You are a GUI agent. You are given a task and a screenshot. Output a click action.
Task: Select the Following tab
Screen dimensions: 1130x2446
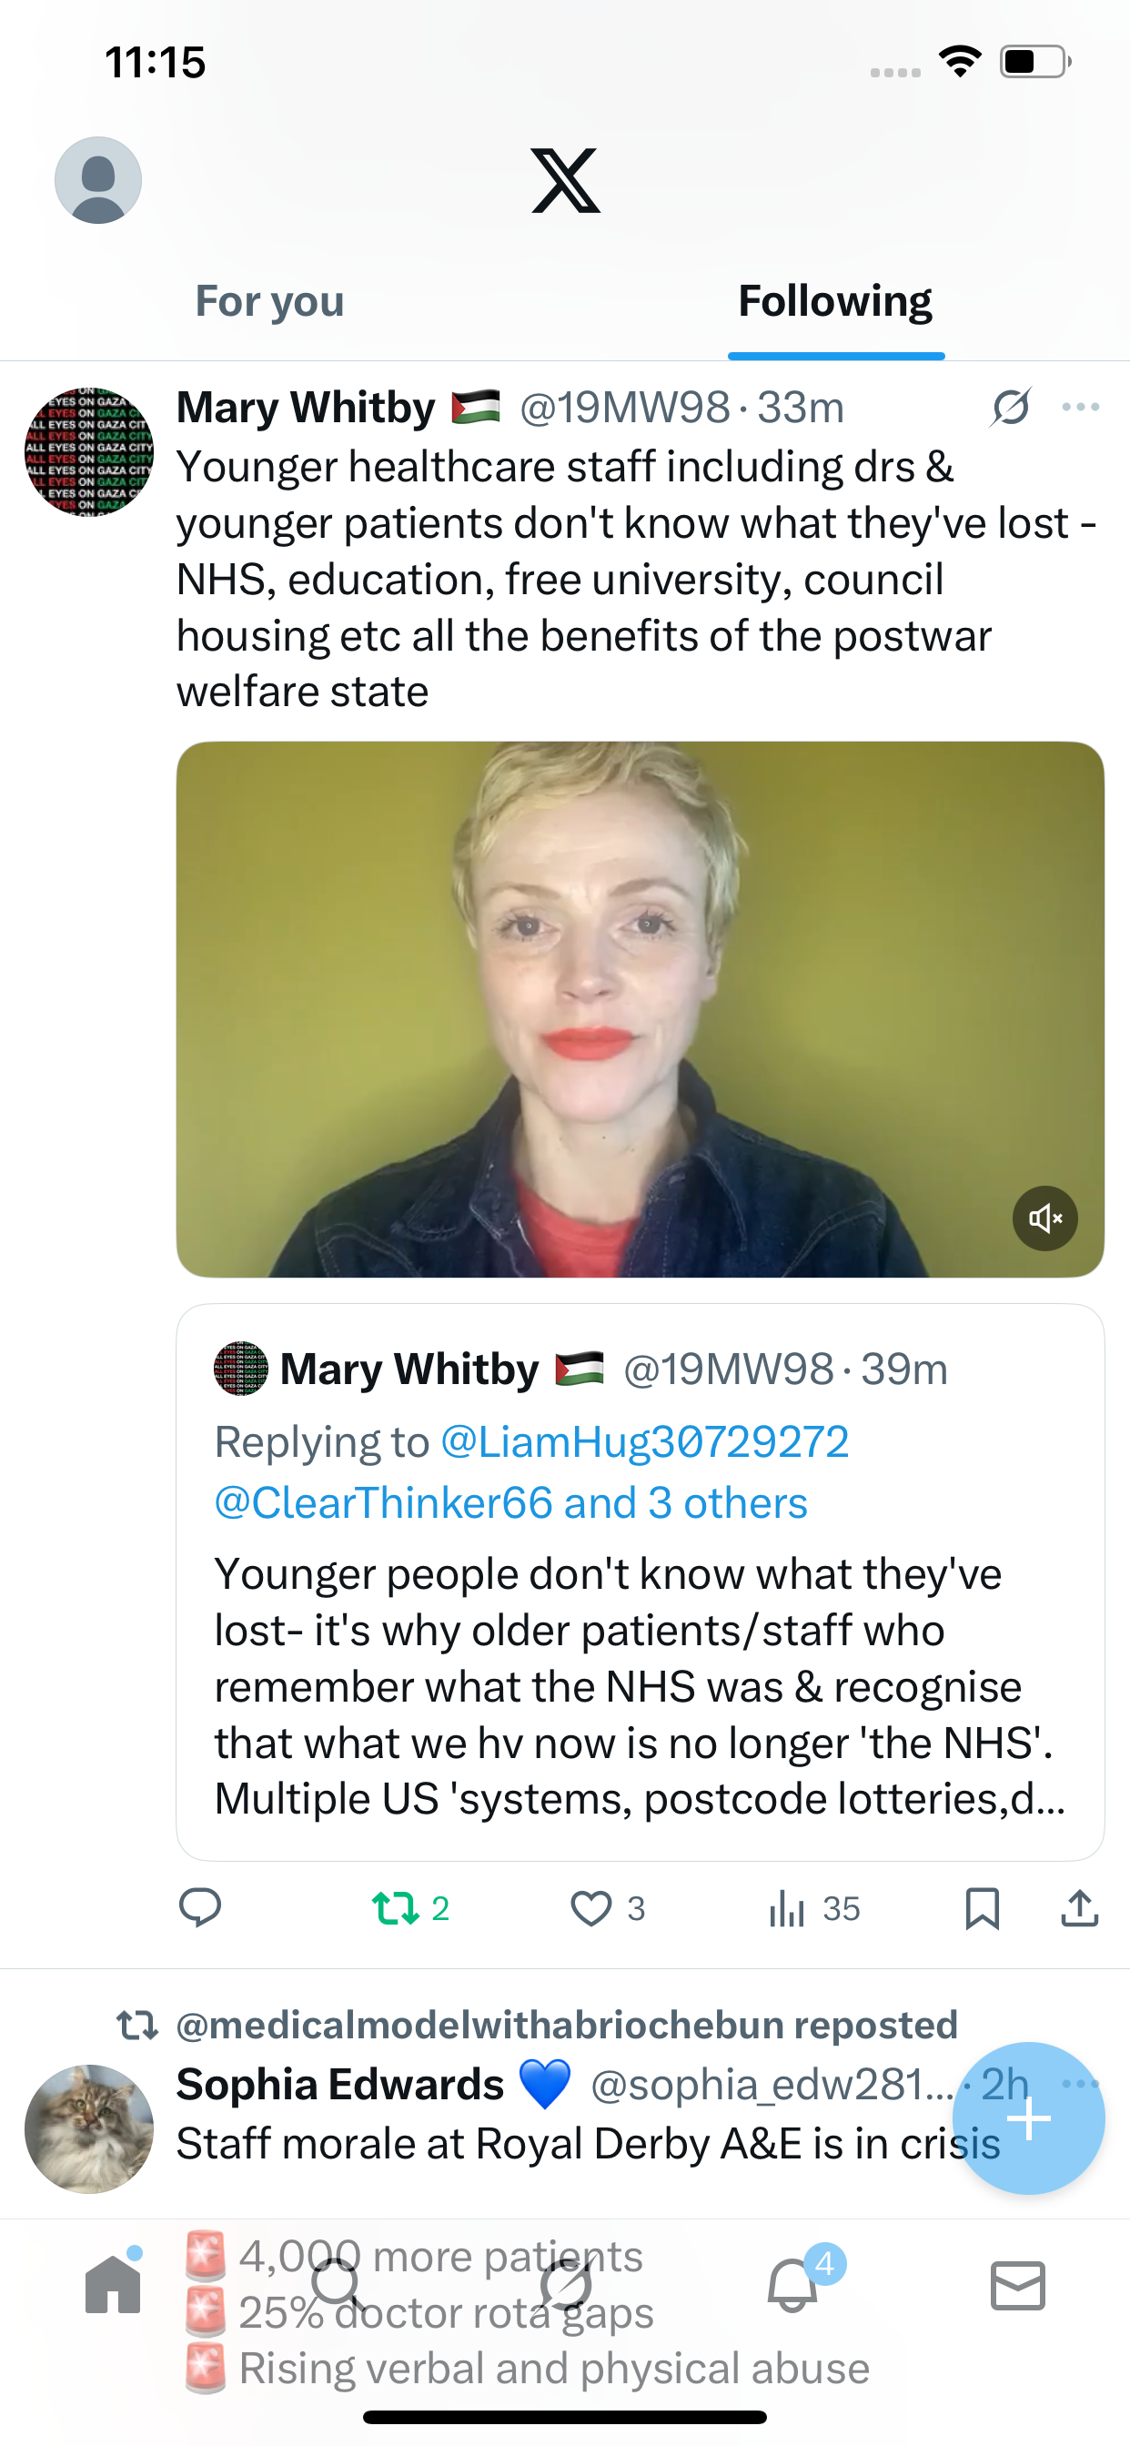pos(834,302)
